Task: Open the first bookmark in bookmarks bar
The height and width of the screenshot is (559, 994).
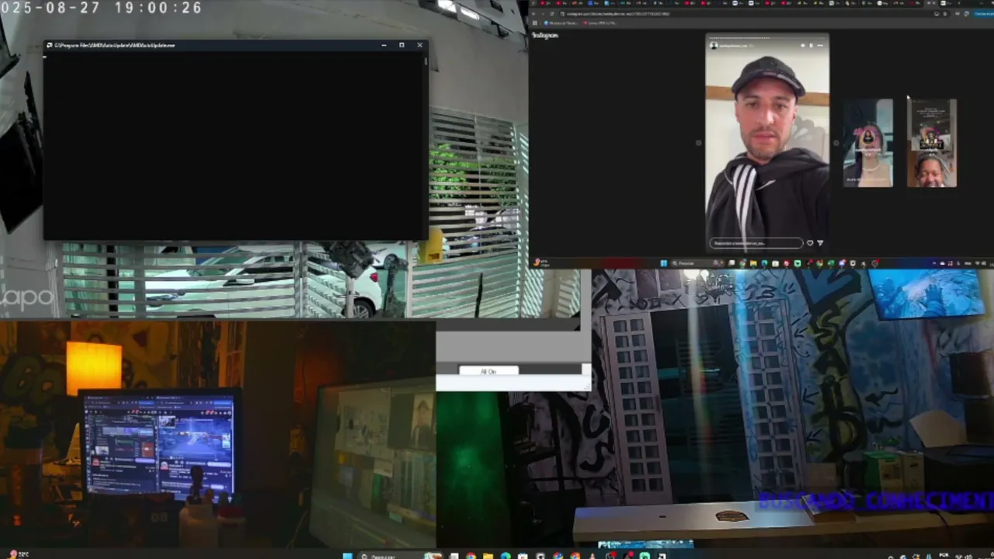Action: (561, 23)
